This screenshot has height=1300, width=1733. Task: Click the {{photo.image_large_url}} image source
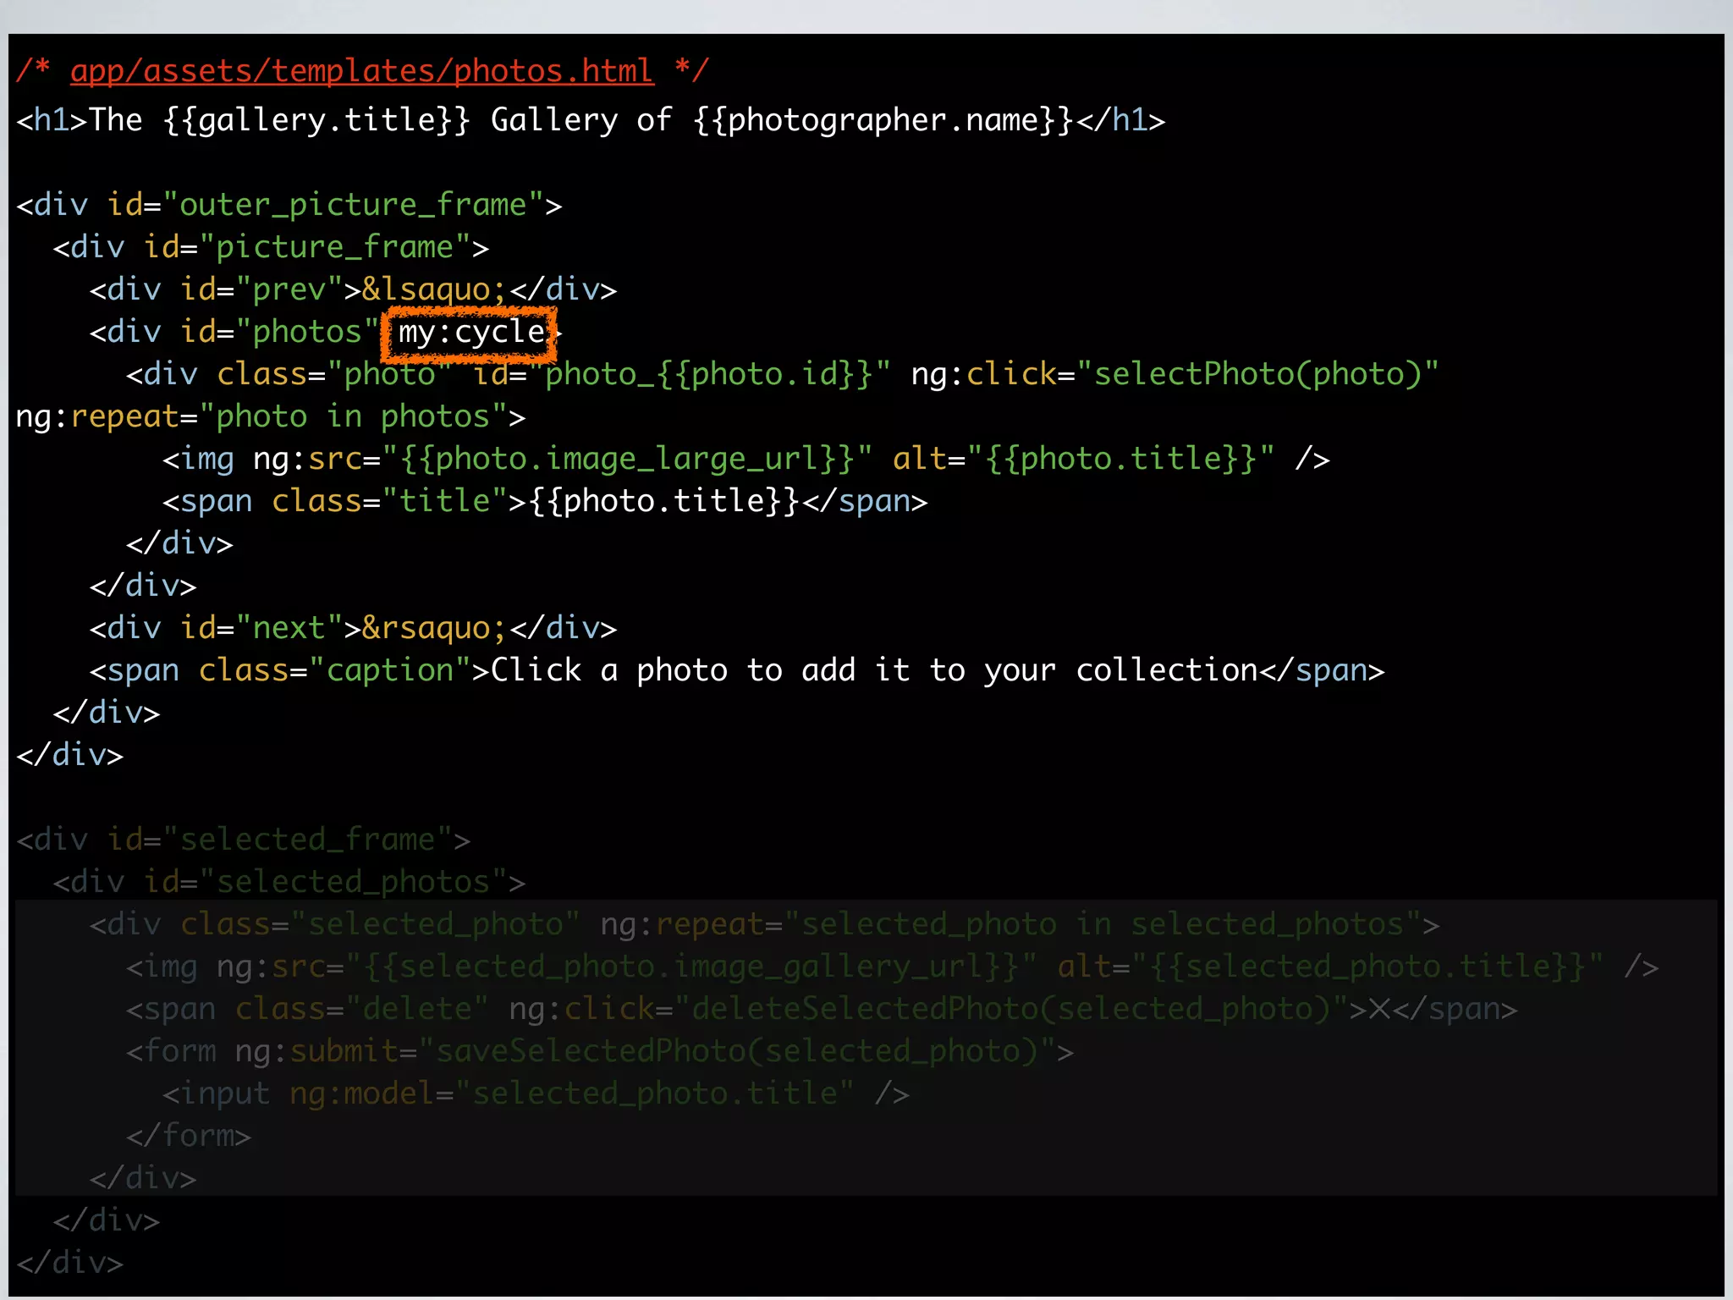click(626, 459)
